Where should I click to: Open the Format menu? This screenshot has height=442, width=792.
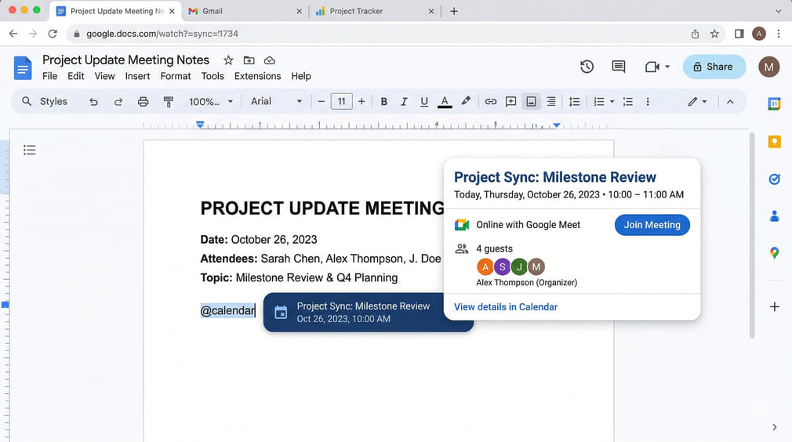click(x=176, y=76)
